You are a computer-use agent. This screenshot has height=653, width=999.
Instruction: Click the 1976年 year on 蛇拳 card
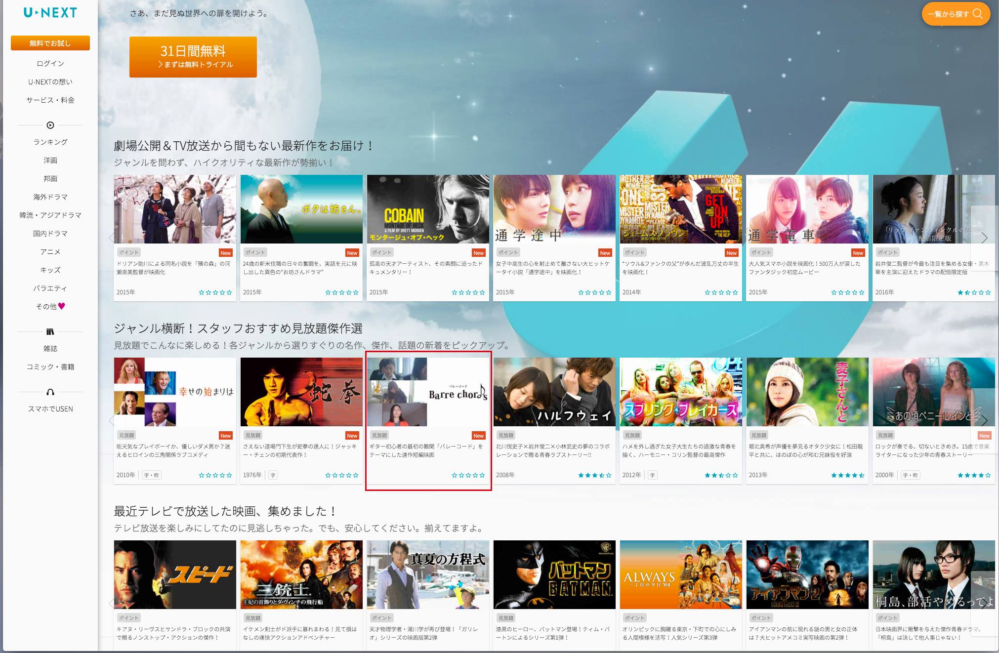252,475
